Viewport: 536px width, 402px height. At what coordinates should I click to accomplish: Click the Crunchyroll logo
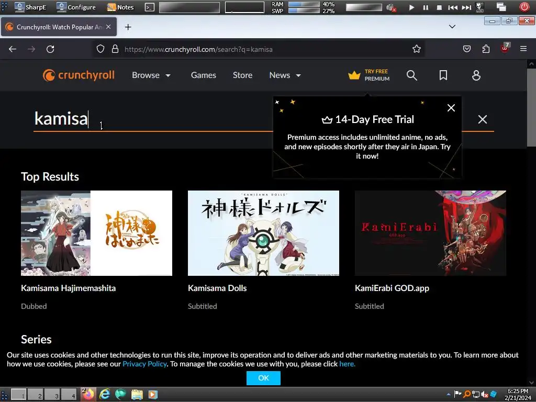click(x=79, y=75)
